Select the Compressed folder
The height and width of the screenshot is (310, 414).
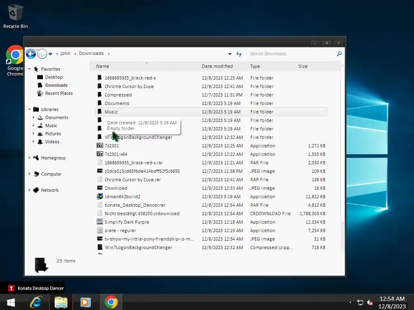pyautogui.click(x=118, y=95)
